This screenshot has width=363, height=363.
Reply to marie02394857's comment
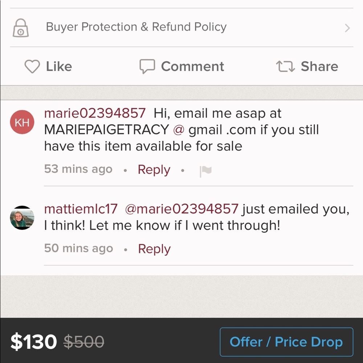[154, 170]
